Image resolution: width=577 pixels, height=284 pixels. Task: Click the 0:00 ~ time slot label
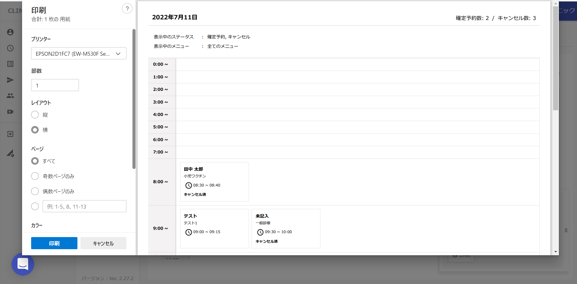point(160,64)
